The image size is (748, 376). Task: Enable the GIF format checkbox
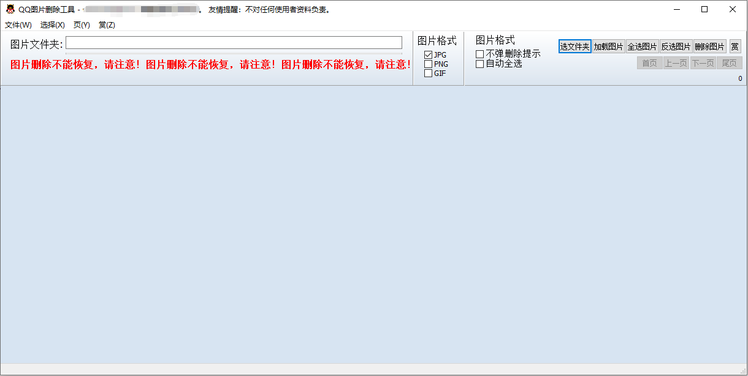[428, 73]
